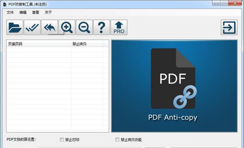Click the first empty row in page list
Viewport: 244px width, 148px height.
(x=57, y=49)
